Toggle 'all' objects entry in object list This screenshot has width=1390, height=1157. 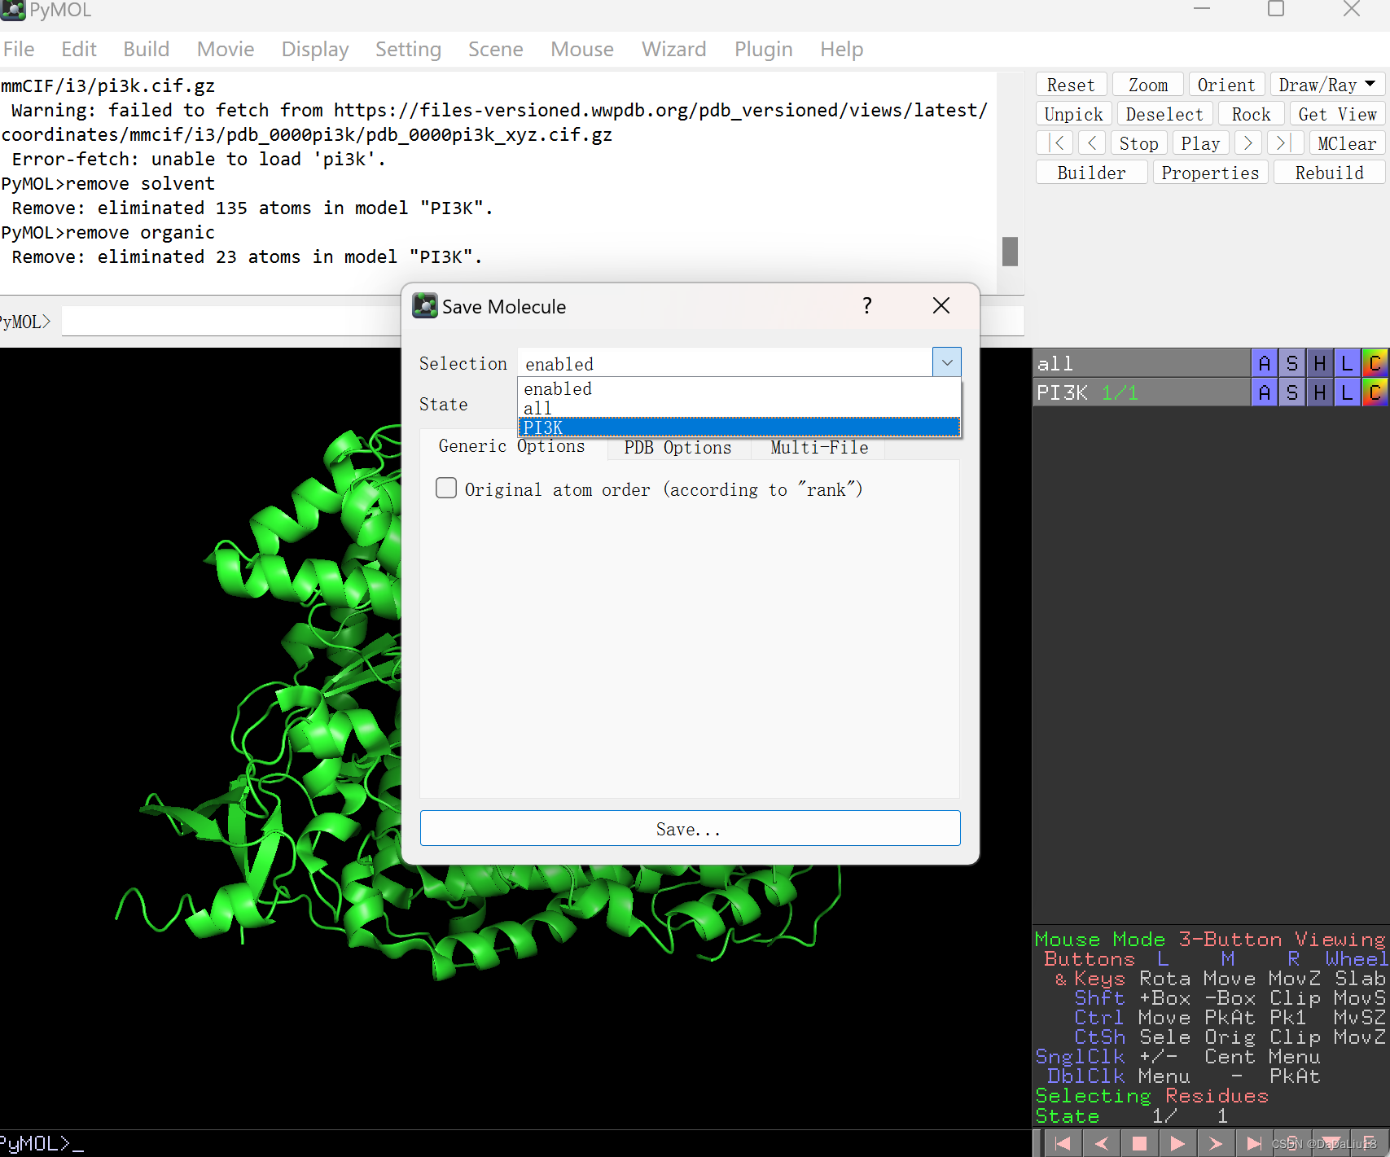click(x=1140, y=363)
